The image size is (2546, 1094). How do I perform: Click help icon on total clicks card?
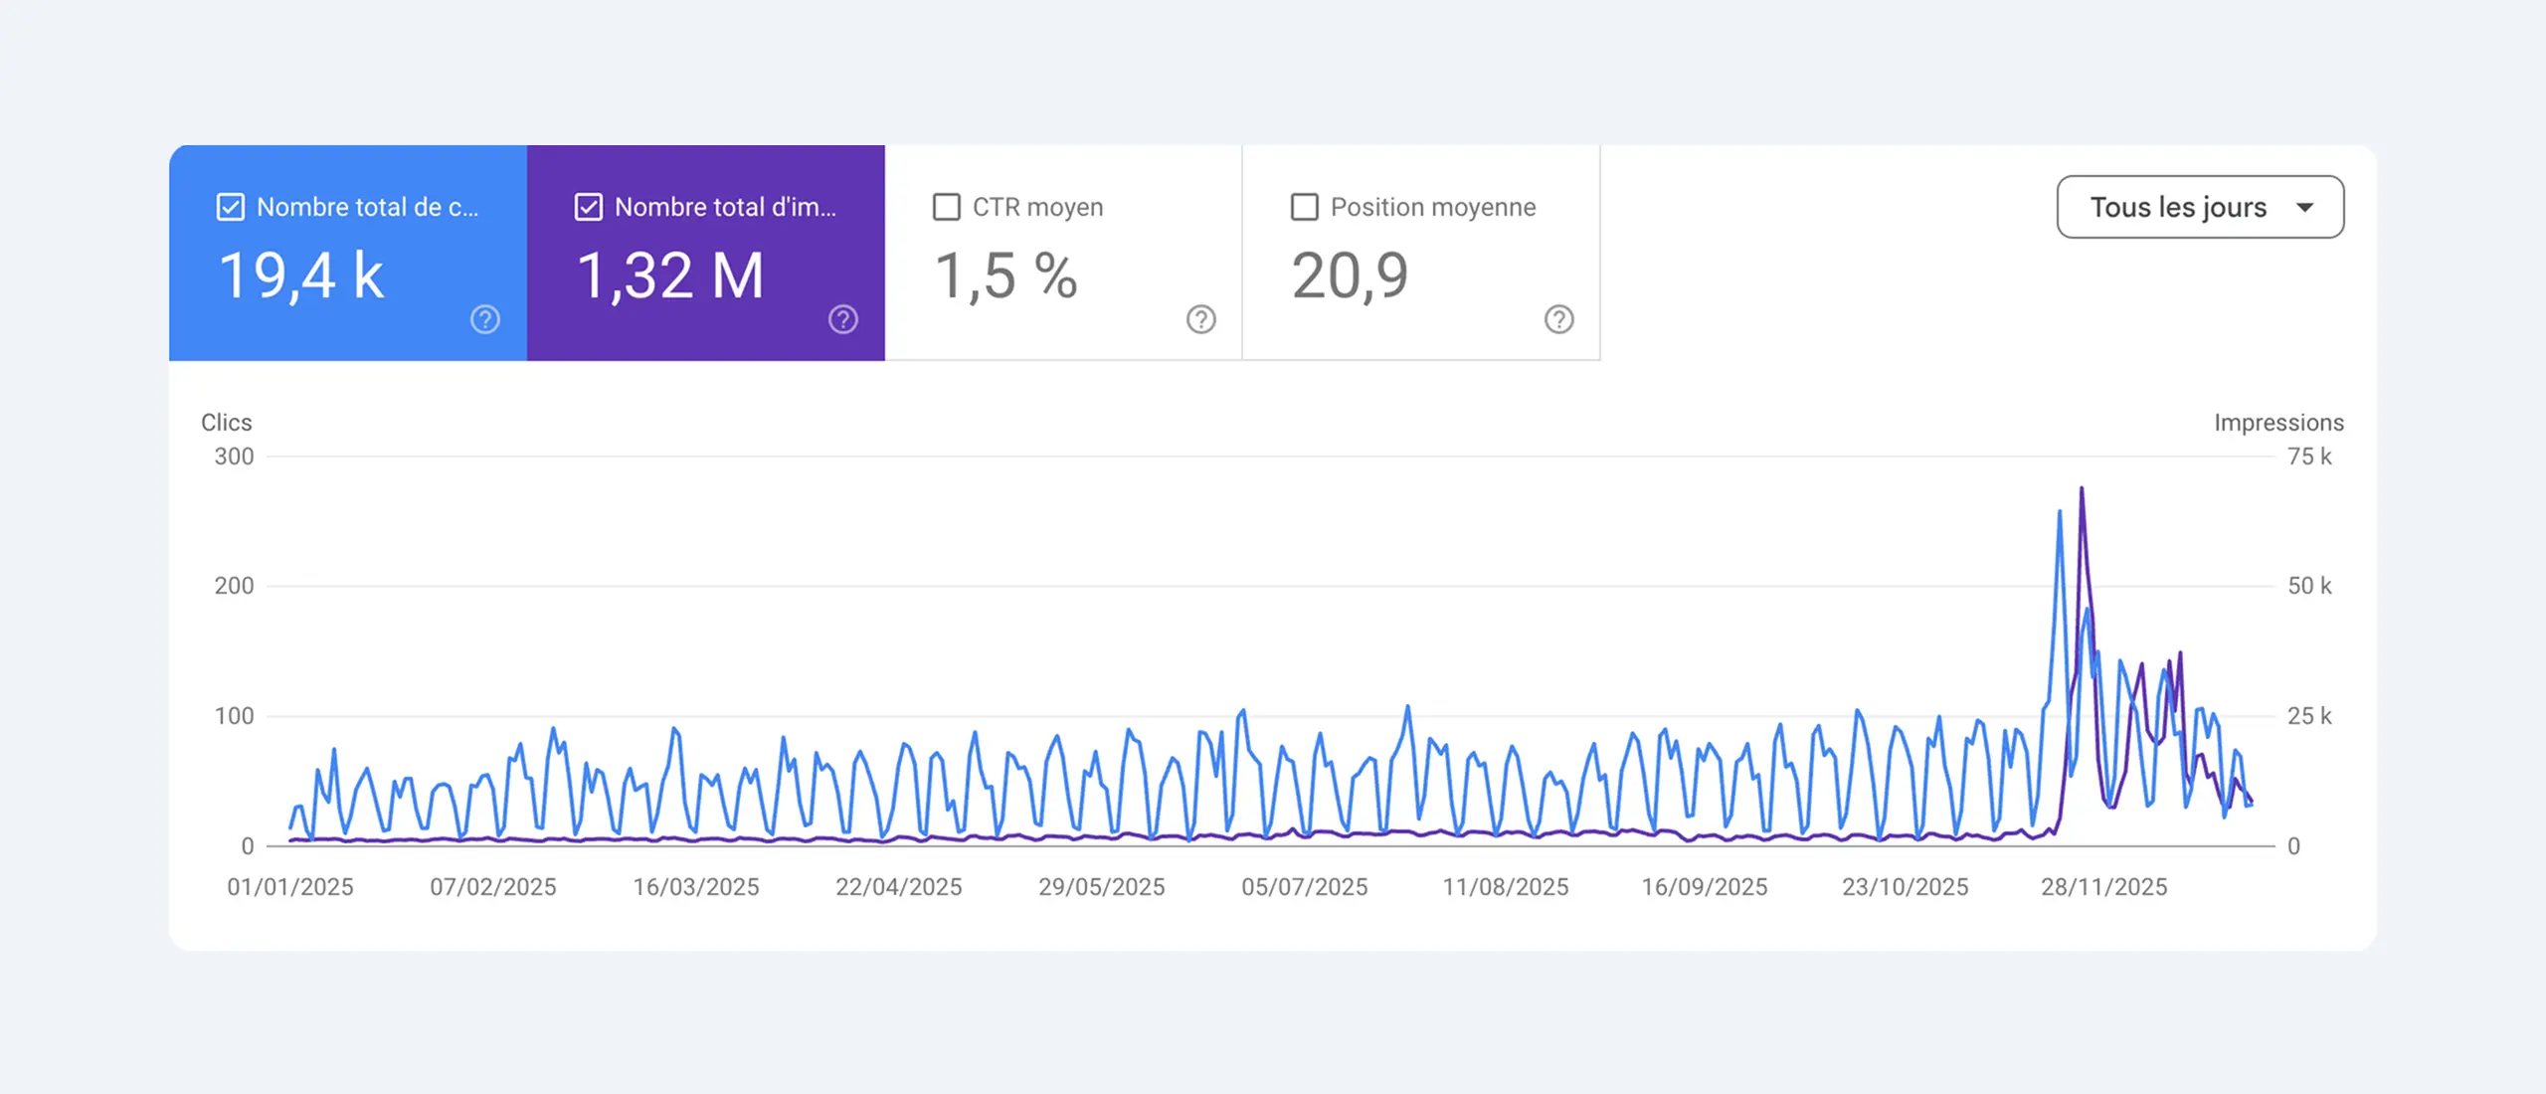click(x=485, y=319)
